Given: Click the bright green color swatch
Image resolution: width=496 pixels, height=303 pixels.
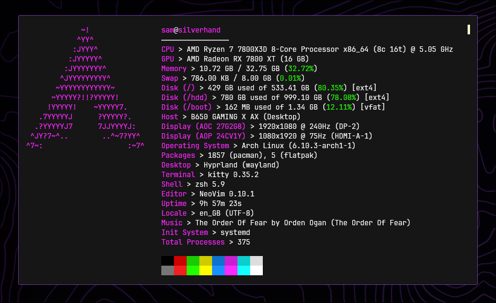Looking at the screenshot, I should [x=193, y=270].
